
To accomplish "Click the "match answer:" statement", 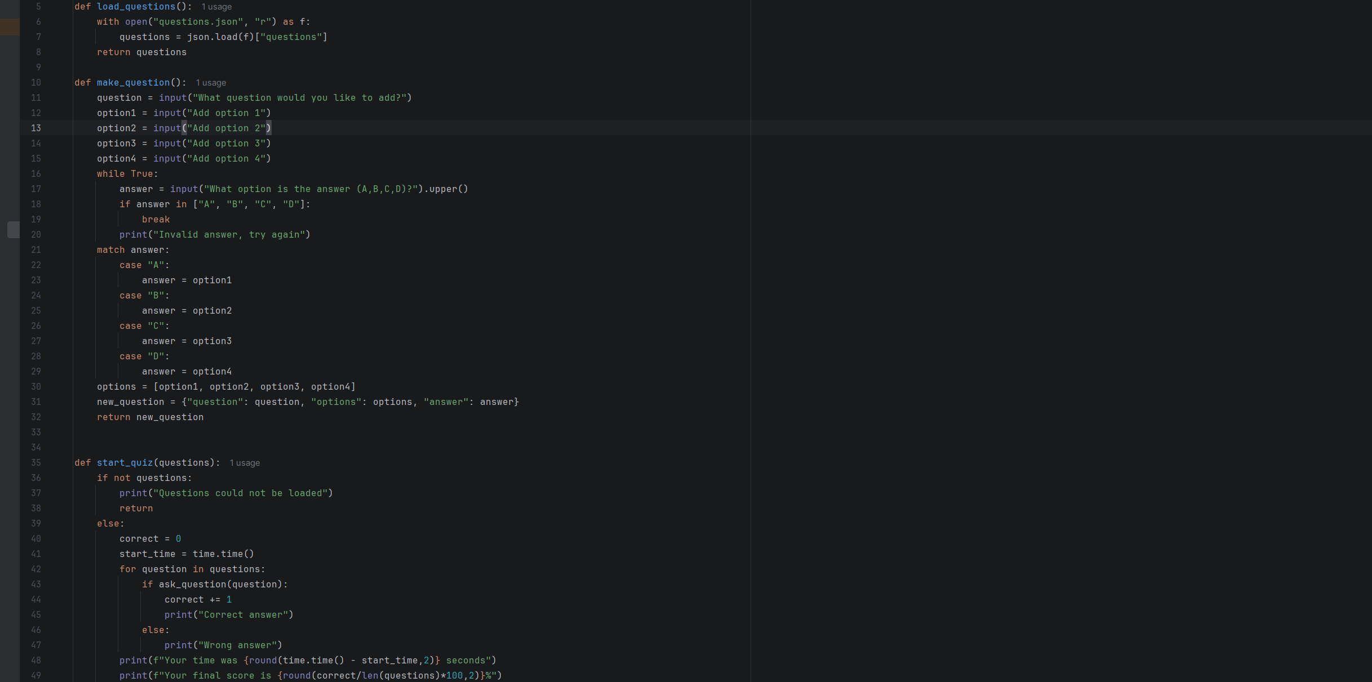I will point(133,250).
